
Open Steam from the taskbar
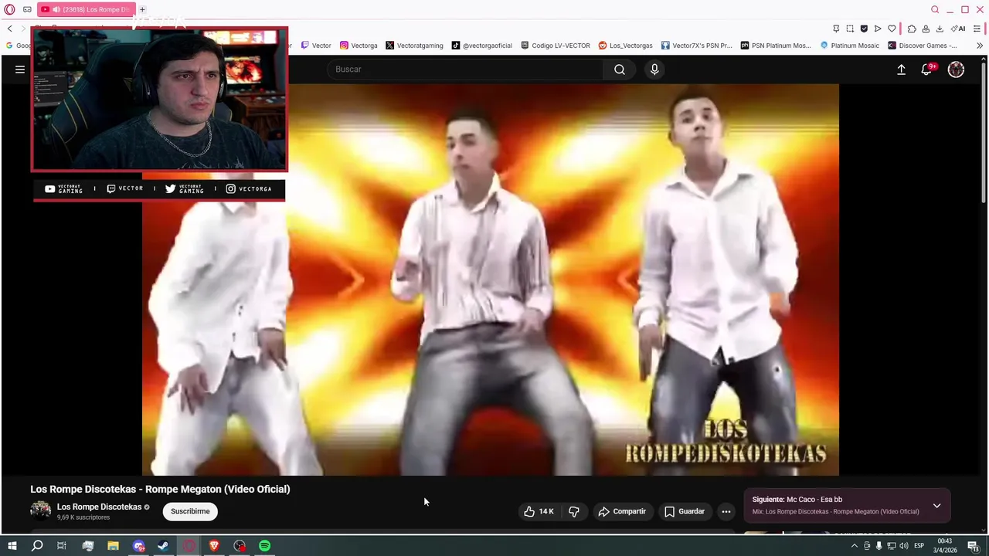click(163, 546)
